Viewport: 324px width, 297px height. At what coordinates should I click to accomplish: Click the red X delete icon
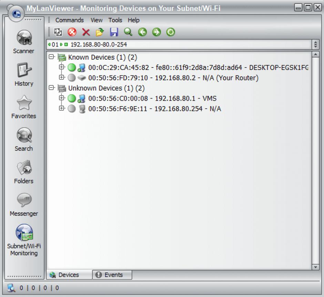pyautogui.click(x=86, y=32)
